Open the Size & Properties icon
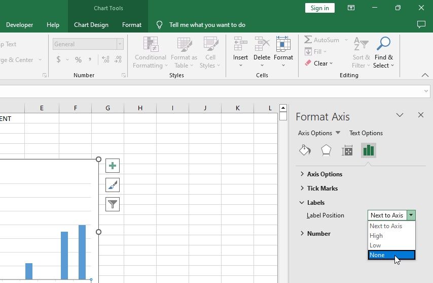The height and width of the screenshot is (283, 433). pyautogui.click(x=347, y=150)
